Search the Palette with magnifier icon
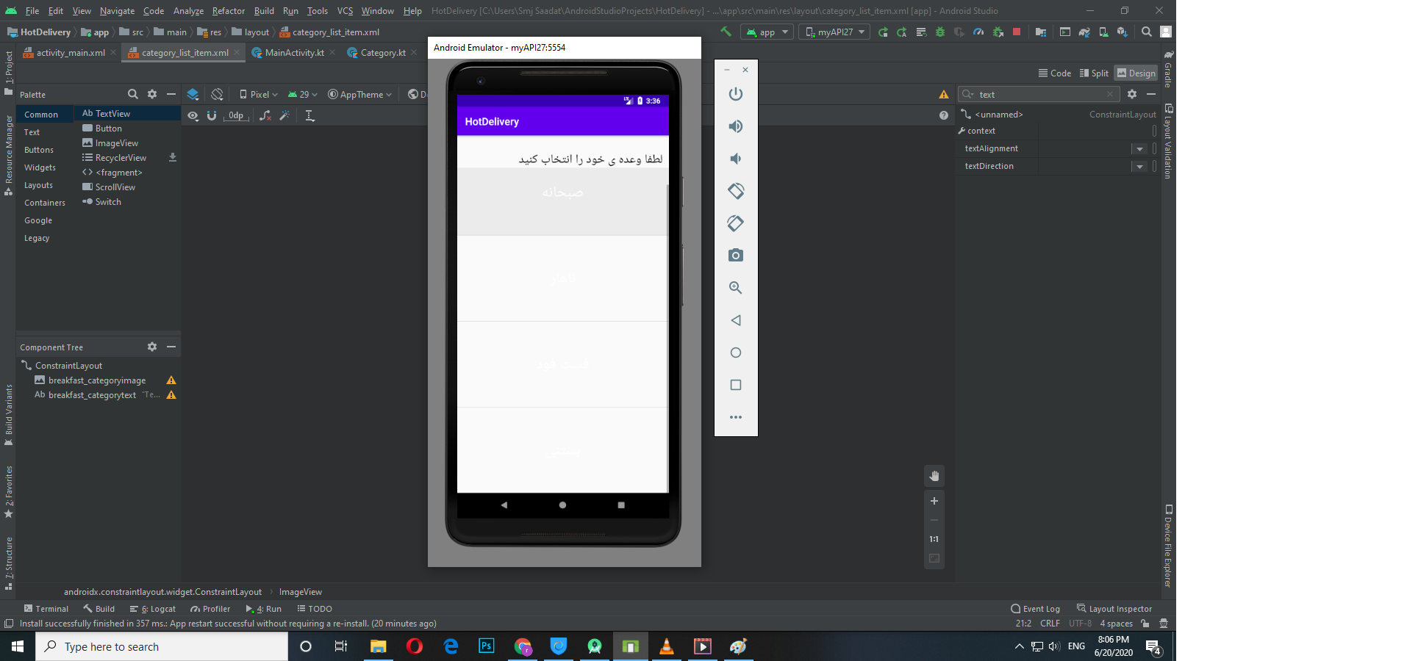This screenshot has width=1407, height=661. 133,94
